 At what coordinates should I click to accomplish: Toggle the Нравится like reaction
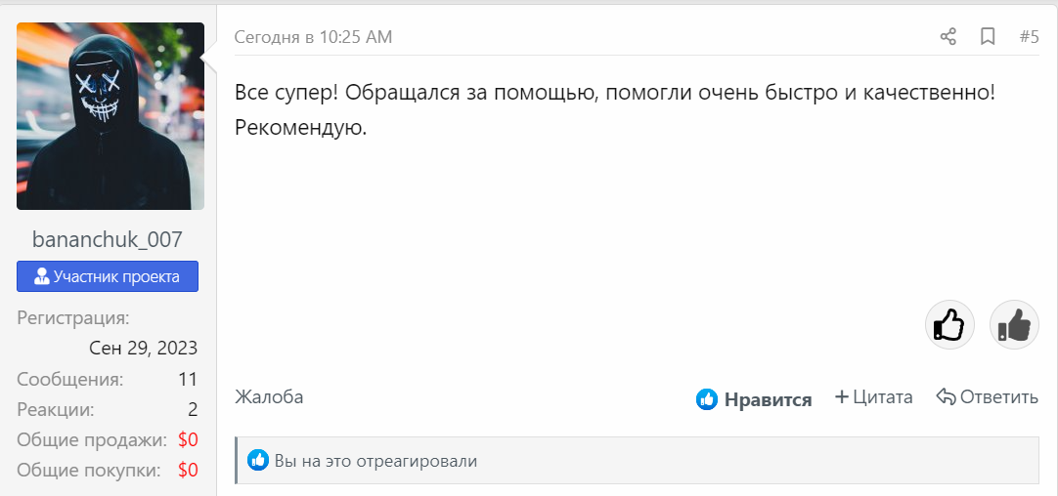pos(768,399)
